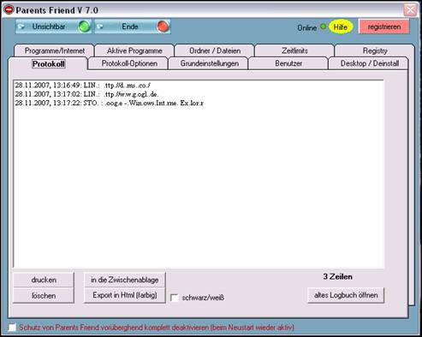Enable the schwarz/weiß checkbox
The width and height of the screenshot is (422, 337).
coord(174,298)
